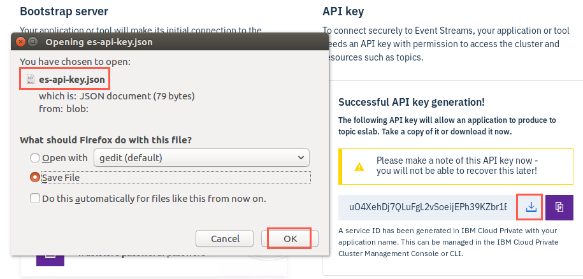The image size is (583, 279).
Task: Click the es-api-key.json file name
Action: pyautogui.click(x=72, y=79)
